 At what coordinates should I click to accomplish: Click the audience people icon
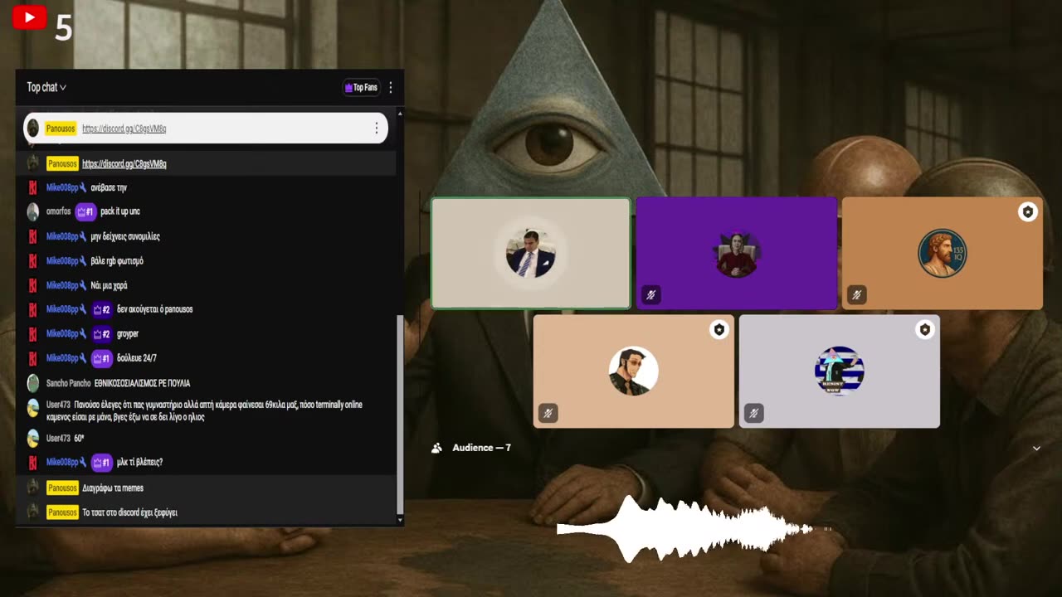[x=436, y=448]
